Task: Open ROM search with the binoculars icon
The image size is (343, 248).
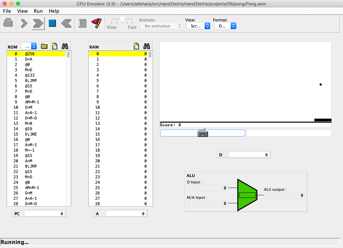Action: pyautogui.click(x=65, y=46)
